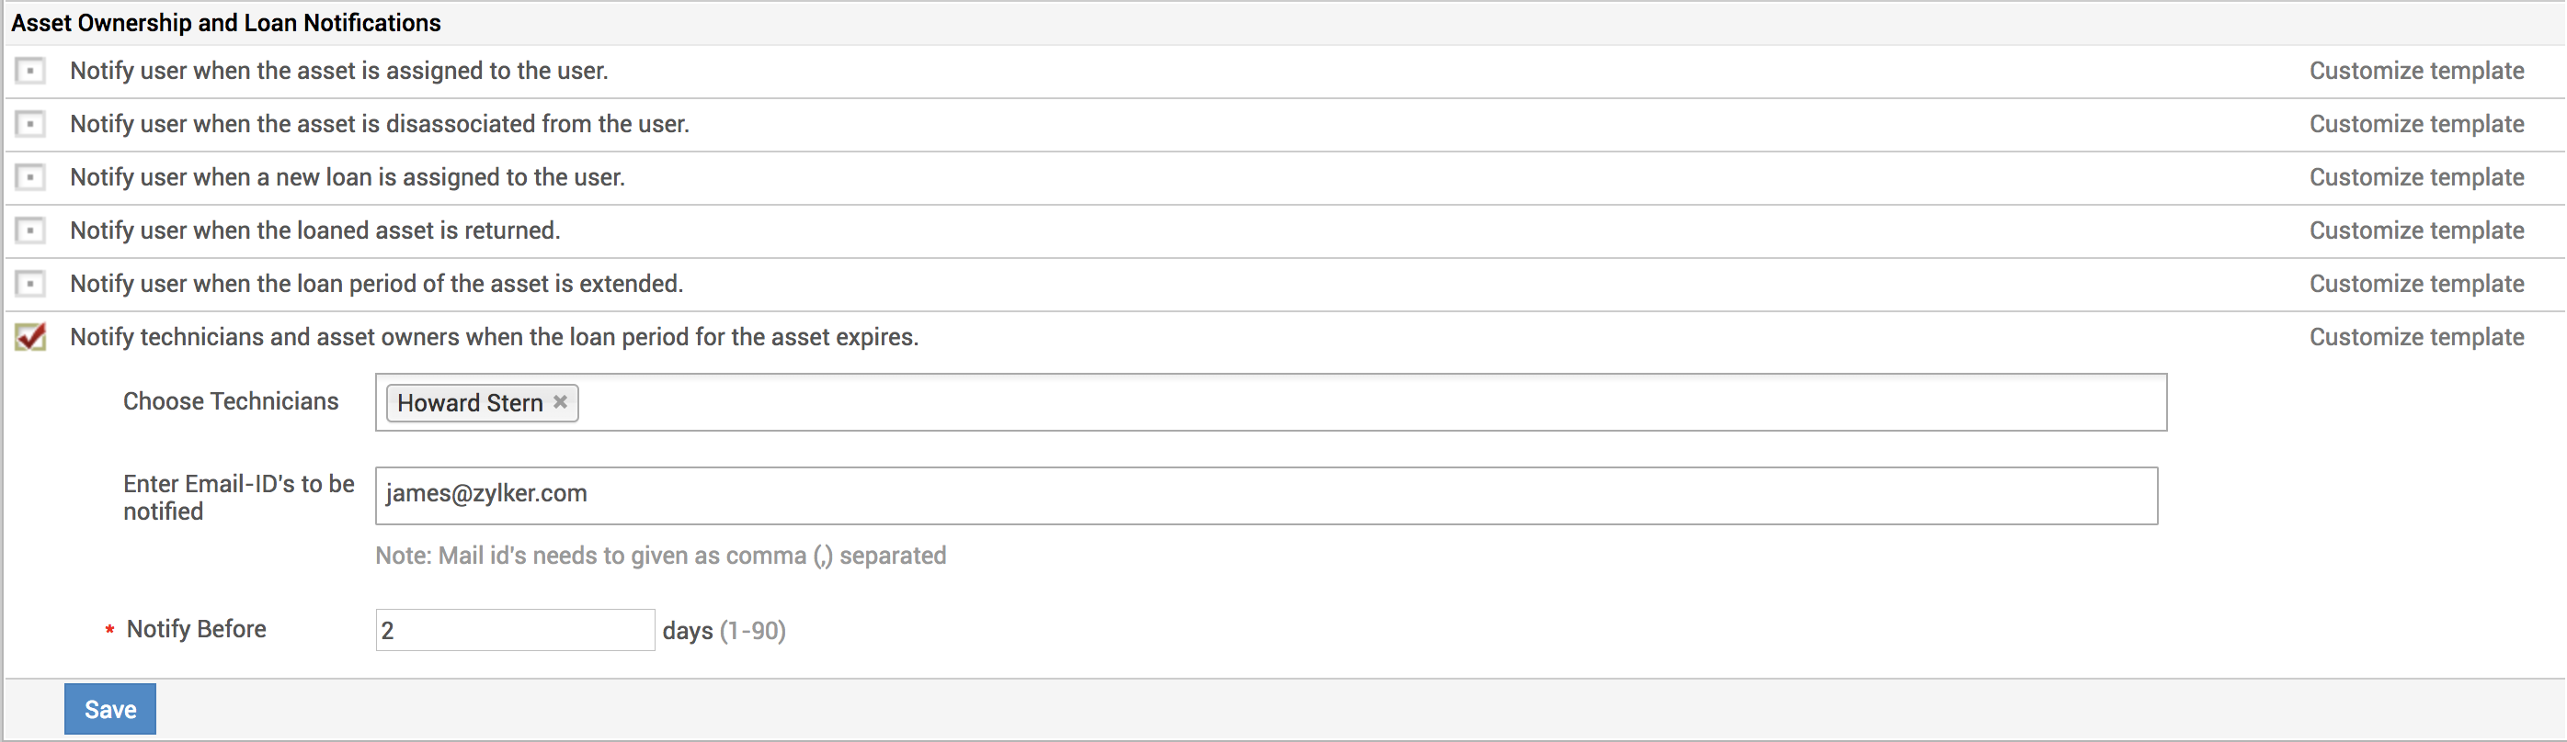Customize template for loan period expires notification
Viewport: 2567px width, 742px height.
point(2415,338)
